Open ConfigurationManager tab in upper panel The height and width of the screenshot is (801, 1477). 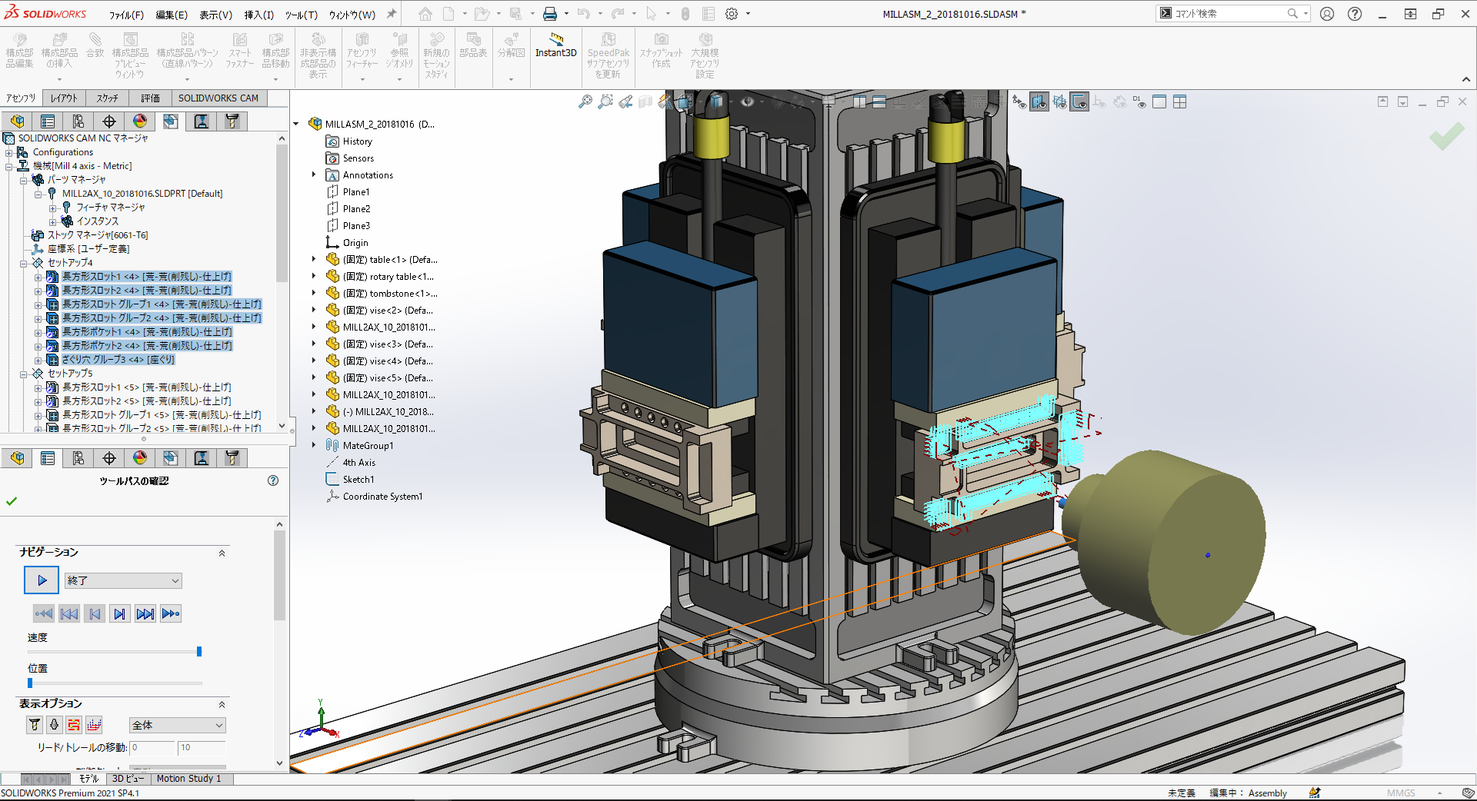pyautogui.click(x=78, y=121)
